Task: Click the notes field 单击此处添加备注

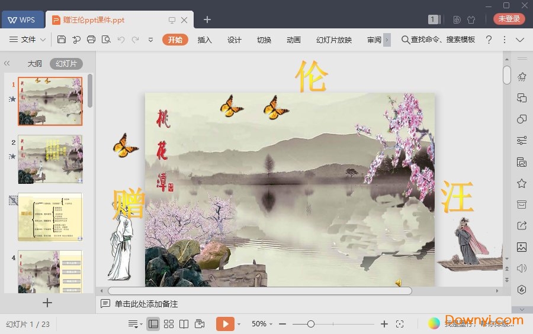Action: pyautogui.click(x=146, y=304)
